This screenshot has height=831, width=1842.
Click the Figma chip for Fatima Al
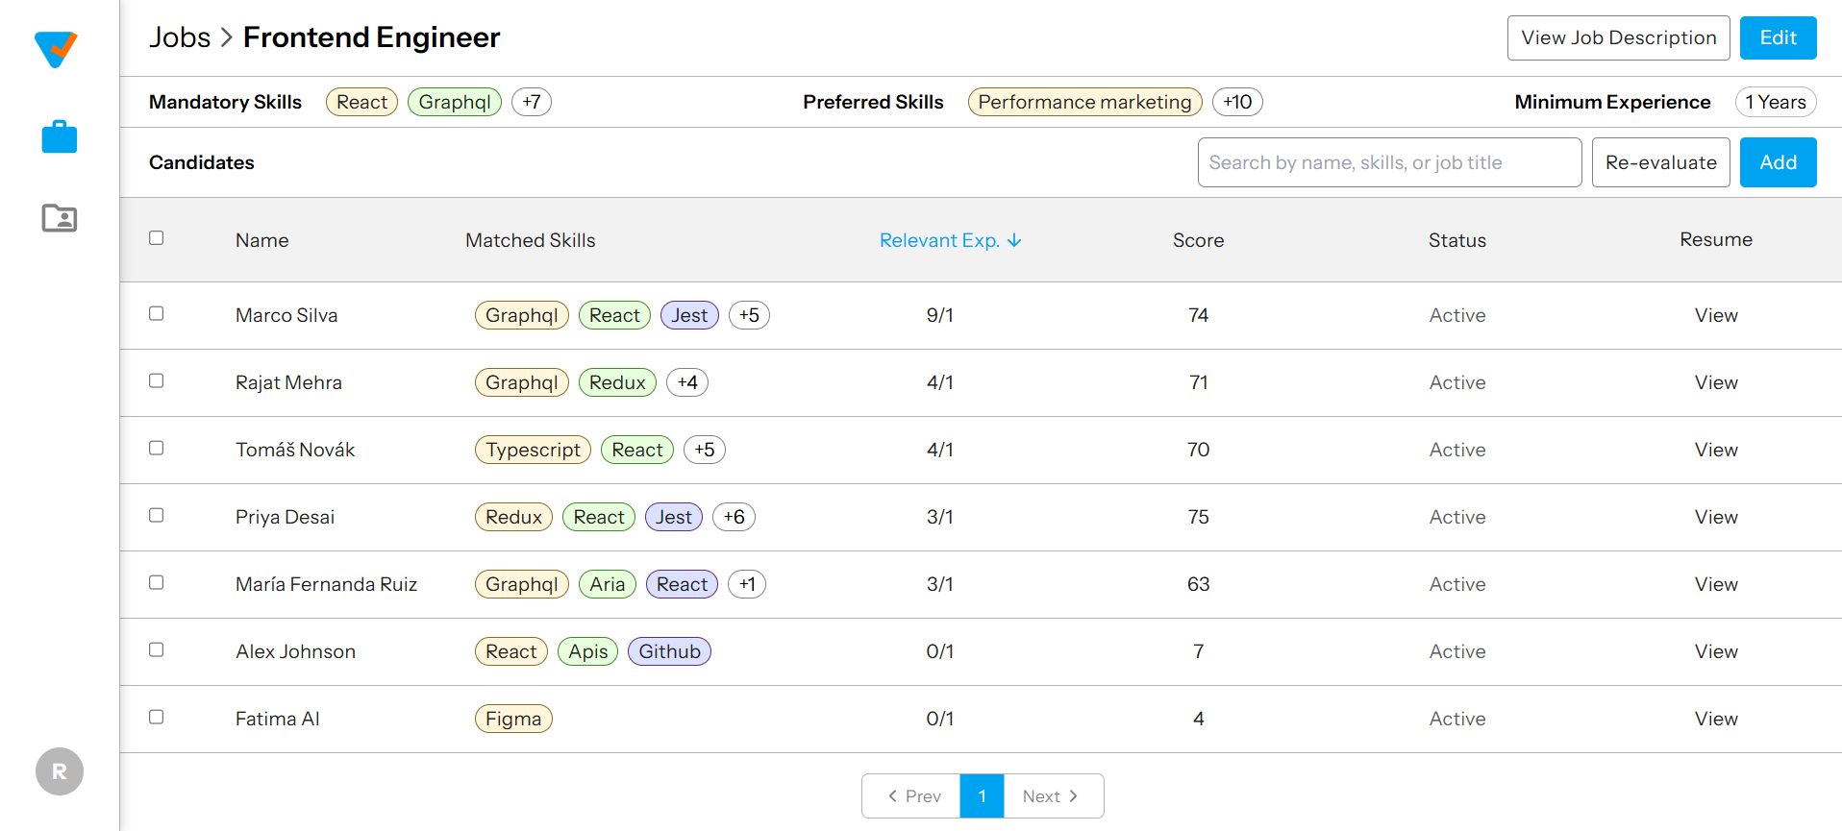513,719
